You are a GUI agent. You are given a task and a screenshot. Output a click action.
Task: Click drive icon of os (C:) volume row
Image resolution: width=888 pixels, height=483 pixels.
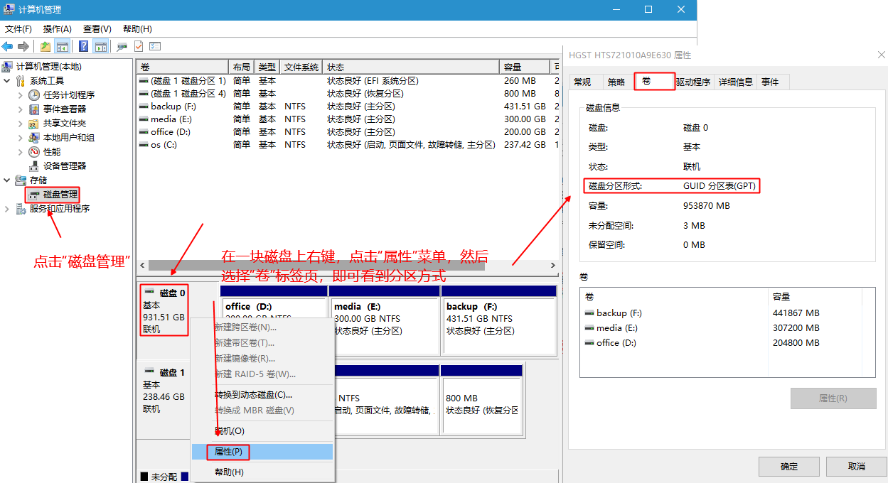coord(144,145)
